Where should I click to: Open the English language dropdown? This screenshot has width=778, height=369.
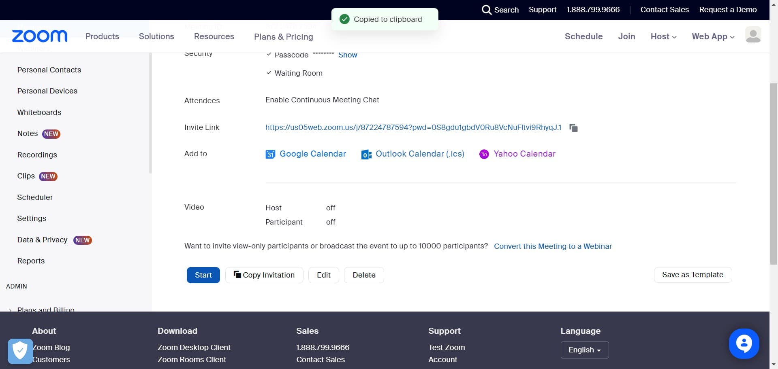[x=584, y=350]
